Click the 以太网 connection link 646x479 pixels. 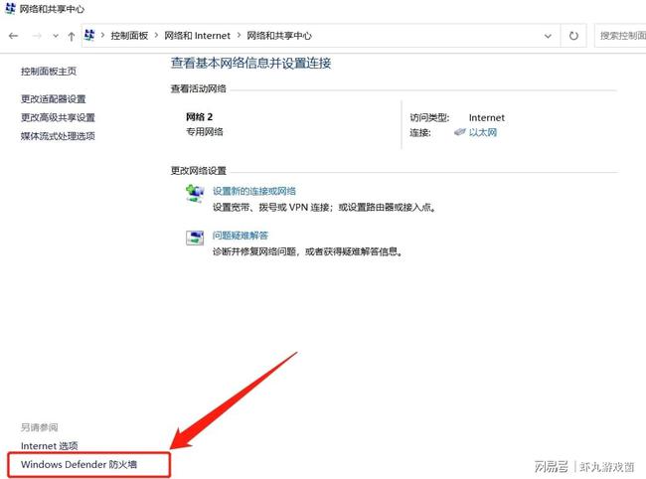pos(482,132)
